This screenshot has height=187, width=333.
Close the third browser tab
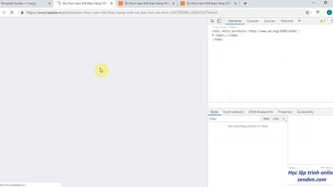pos(173,4)
